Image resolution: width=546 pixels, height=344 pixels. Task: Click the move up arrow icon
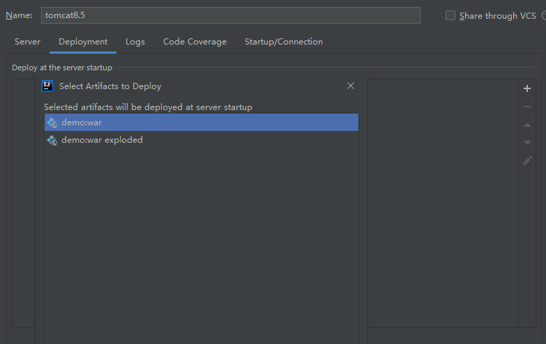coord(527,125)
